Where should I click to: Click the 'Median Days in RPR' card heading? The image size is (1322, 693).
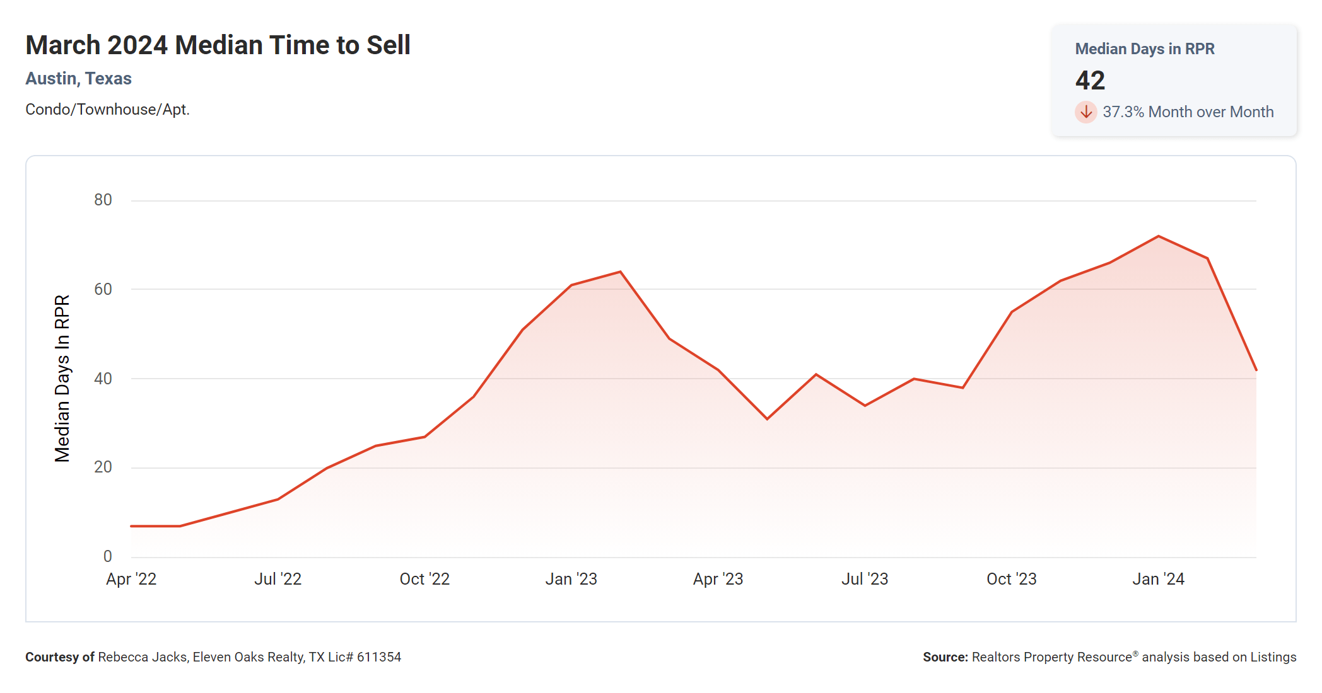pos(1144,49)
